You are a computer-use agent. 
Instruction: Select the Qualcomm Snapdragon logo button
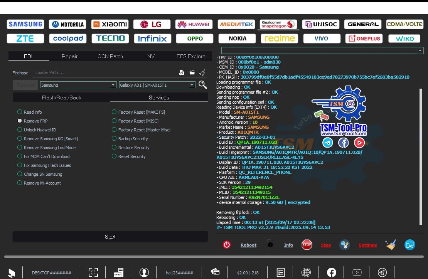[278, 24]
